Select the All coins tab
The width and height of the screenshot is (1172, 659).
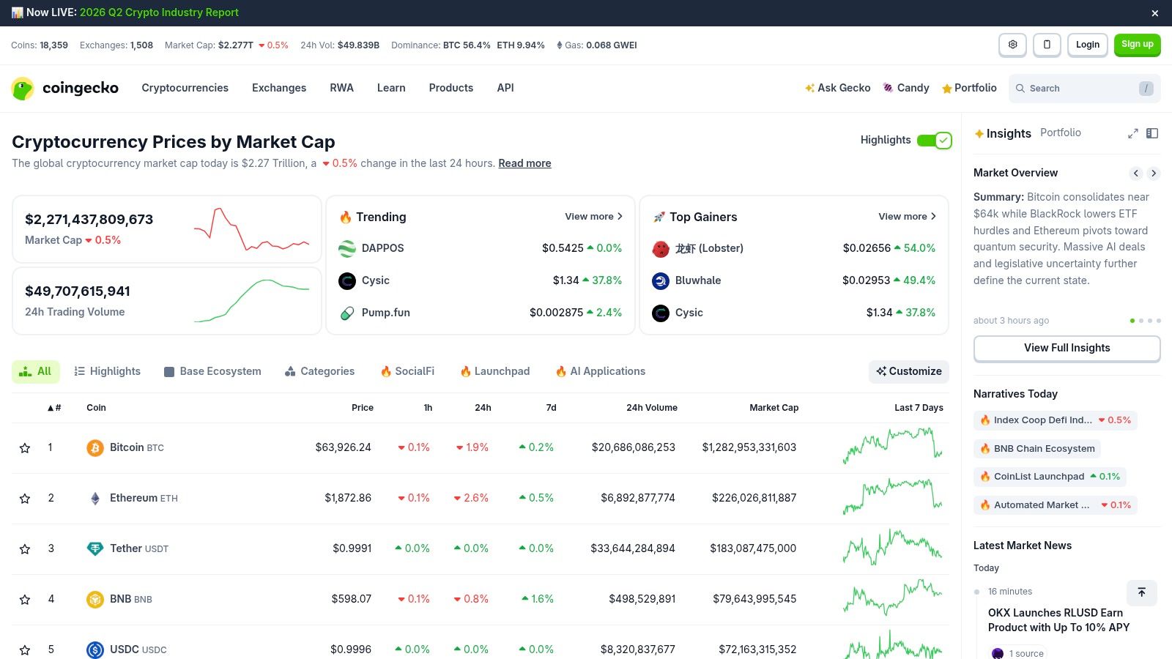[x=36, y=372]
